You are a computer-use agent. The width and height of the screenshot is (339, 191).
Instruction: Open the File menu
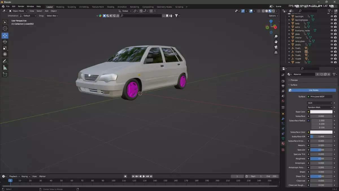(8, 6)
